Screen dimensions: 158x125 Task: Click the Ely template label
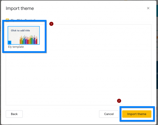click(16, 47)
